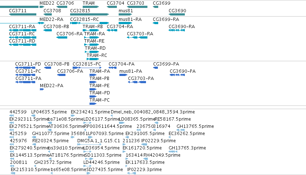
Task: Click the CG3703 gene feature
Action: tap(137, 7)
